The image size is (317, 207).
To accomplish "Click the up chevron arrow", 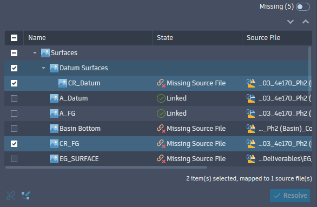I will [x=306, y=22].
